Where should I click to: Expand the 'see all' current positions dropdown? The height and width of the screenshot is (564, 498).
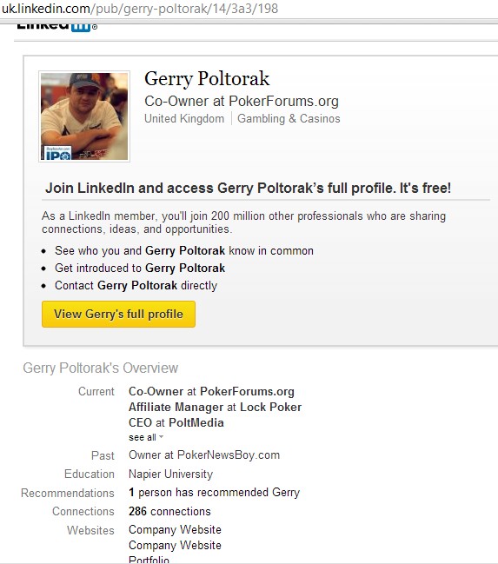pyautogui.click(x=146, y=437)
